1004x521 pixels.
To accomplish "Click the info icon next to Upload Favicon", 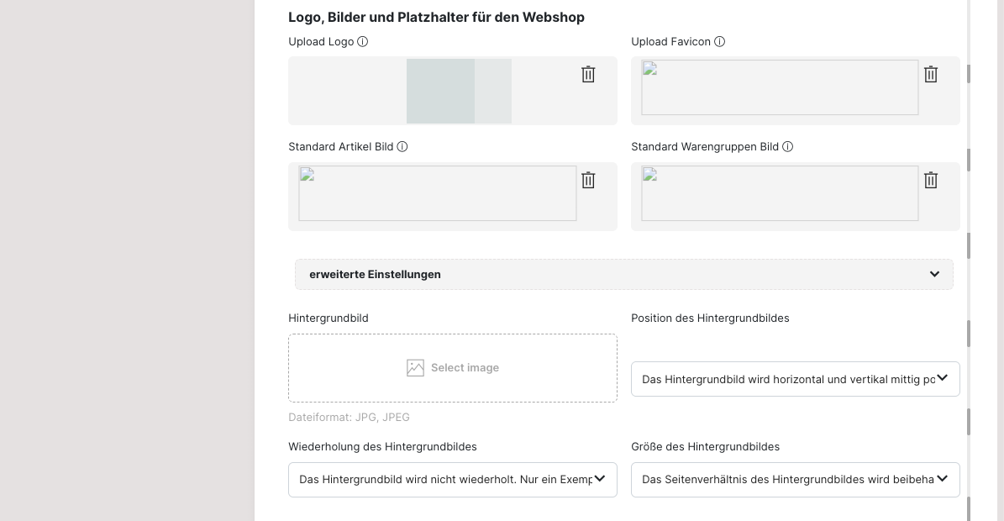I will click(719, 42).
